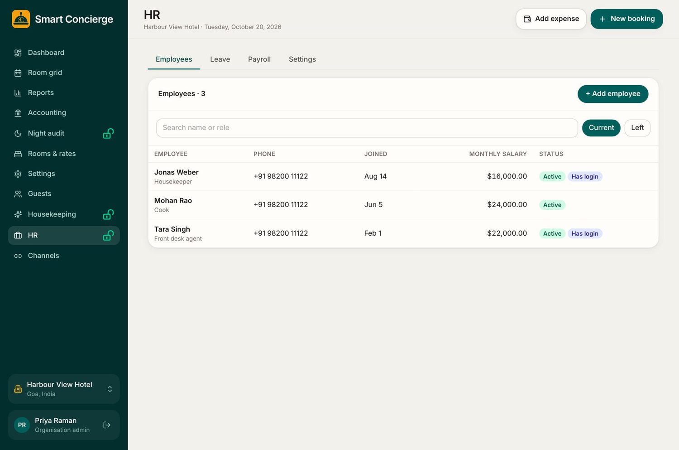679x450 pixels.
Task: Toggle the Left employees filter
Action: click(x=637, y=128)
